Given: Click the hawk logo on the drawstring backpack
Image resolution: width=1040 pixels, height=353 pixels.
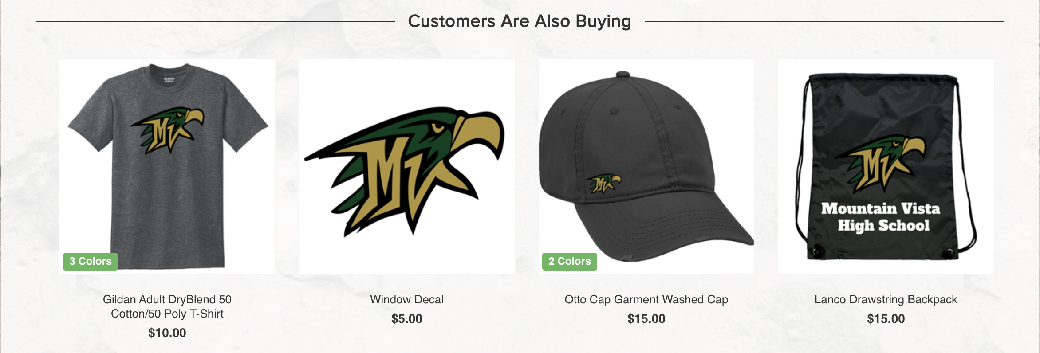Looking at the screenshot, I should [881, 163].
